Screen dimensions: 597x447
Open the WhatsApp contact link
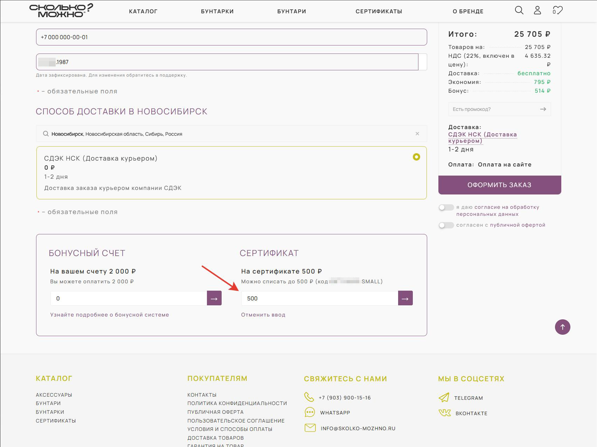(x=335, y=413)
